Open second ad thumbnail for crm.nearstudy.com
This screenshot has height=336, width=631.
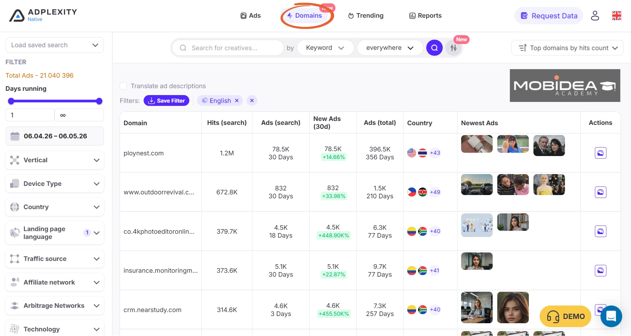coord(513,307)
